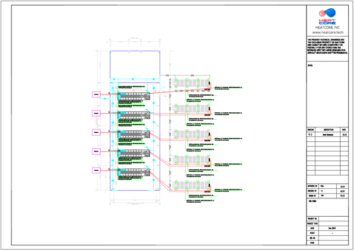This screenshot has height=251, width=354.
Task: Select the middle light gray rack on the right
Action: pyautogui.click(x=192, y=134)
